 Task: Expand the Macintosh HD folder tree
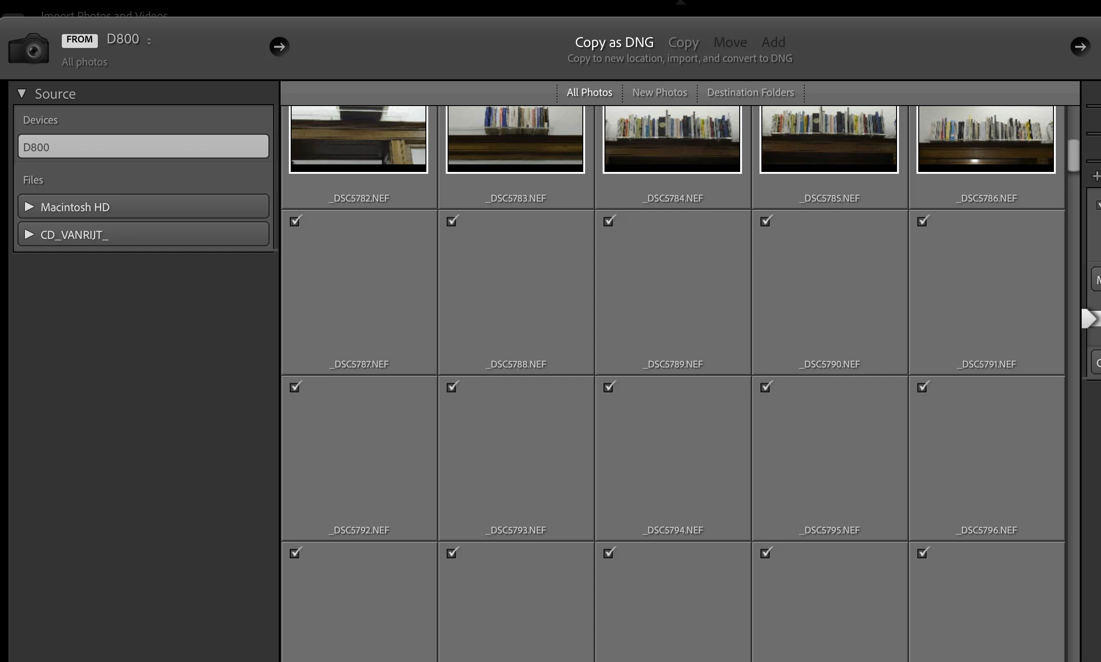[29, 207]
